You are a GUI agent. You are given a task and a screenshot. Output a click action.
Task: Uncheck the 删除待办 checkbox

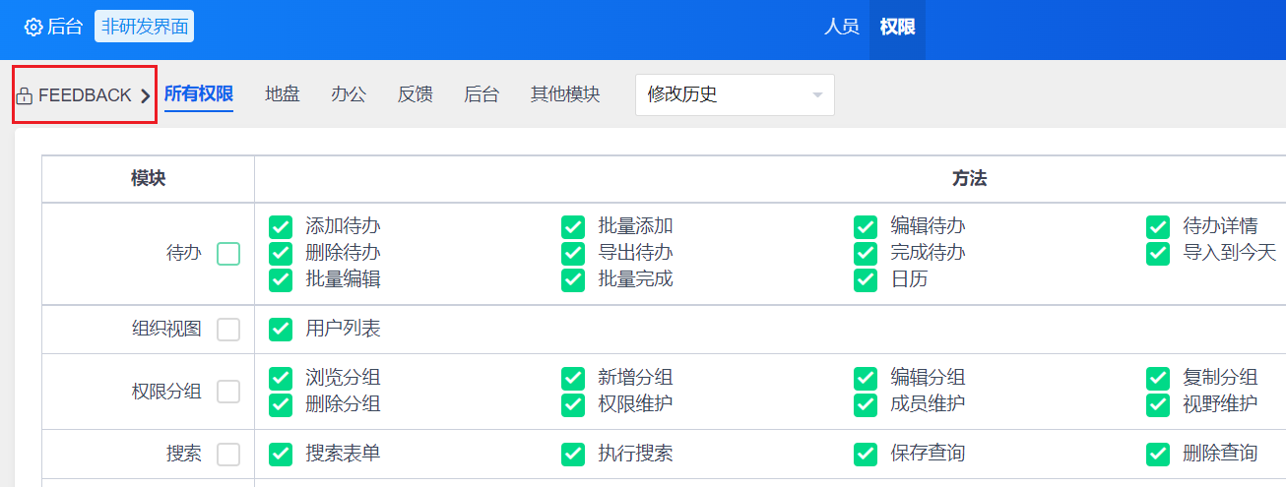pyautogui.click(x=281, y=253)
